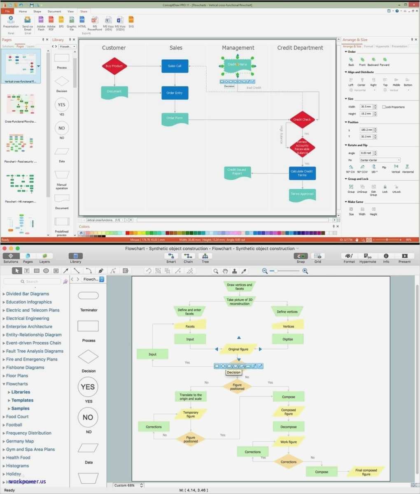The width and height of the screenshot is (420, 494).
Task: Open the Chain connection mode
Action: pyautogui.click(x=188, y=257)
